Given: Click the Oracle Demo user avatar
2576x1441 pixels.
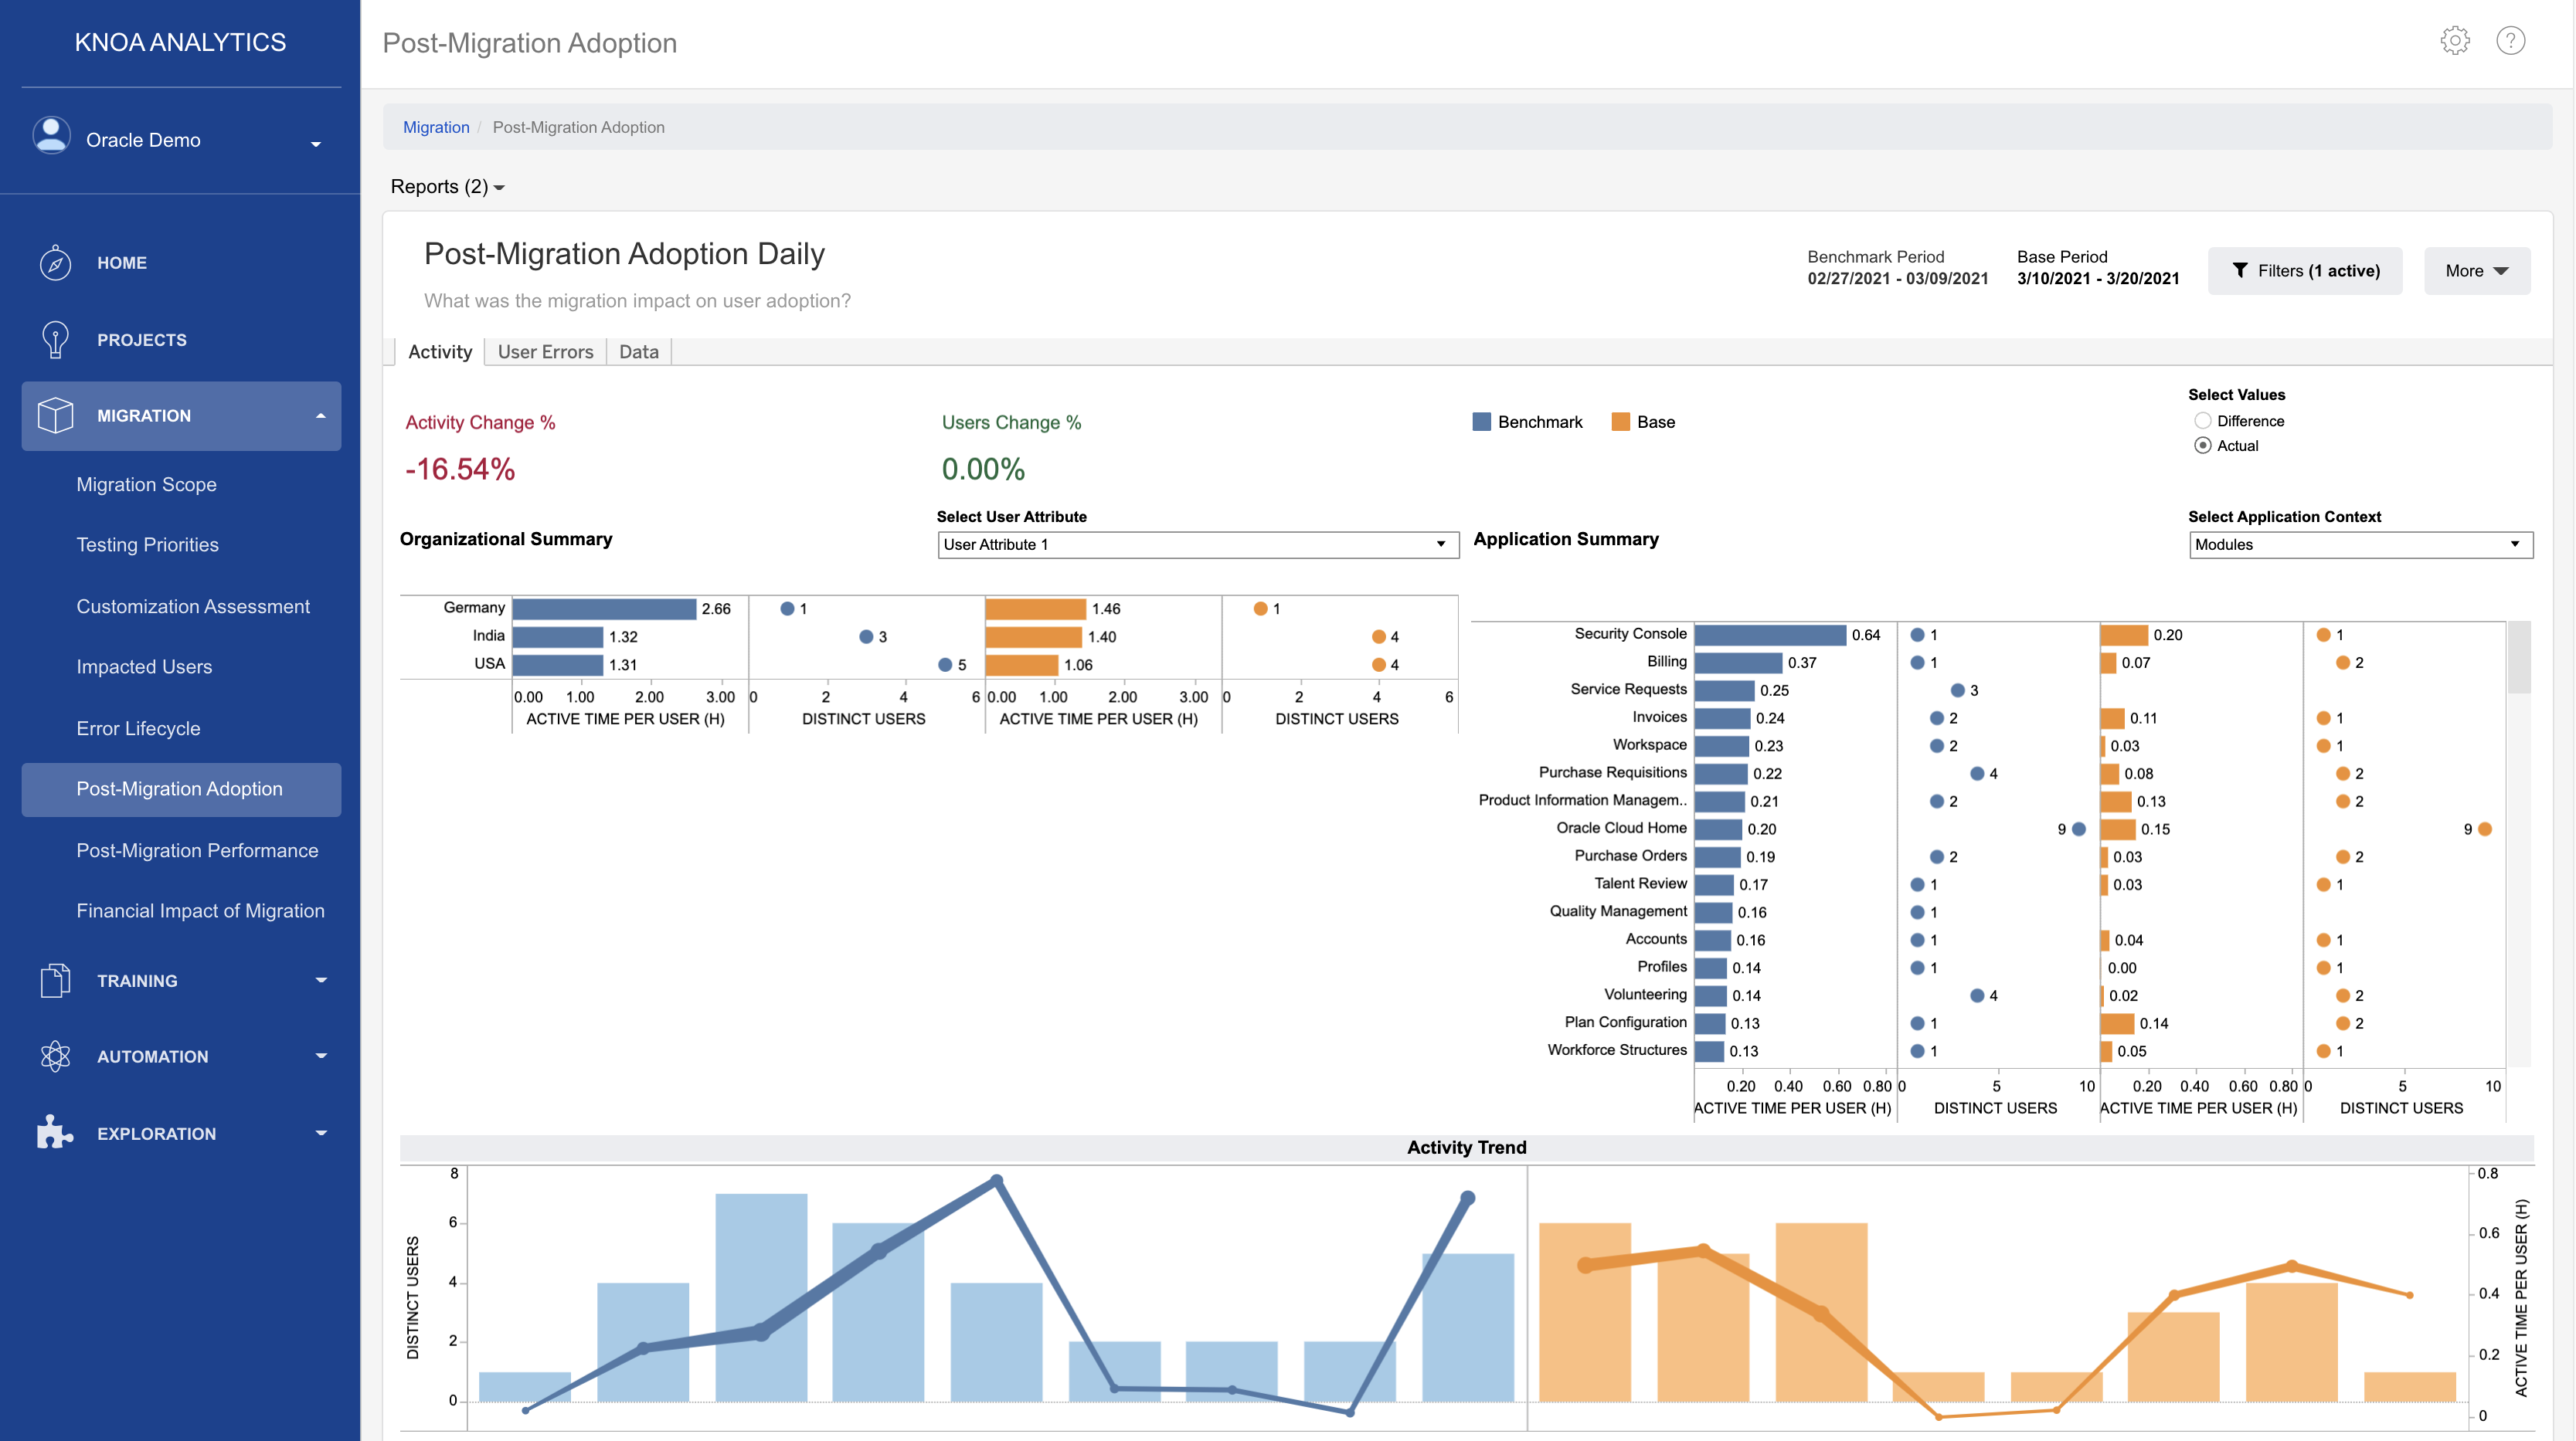Looking at the screenshot, I should pyautogui.click(x=51, y=136).
